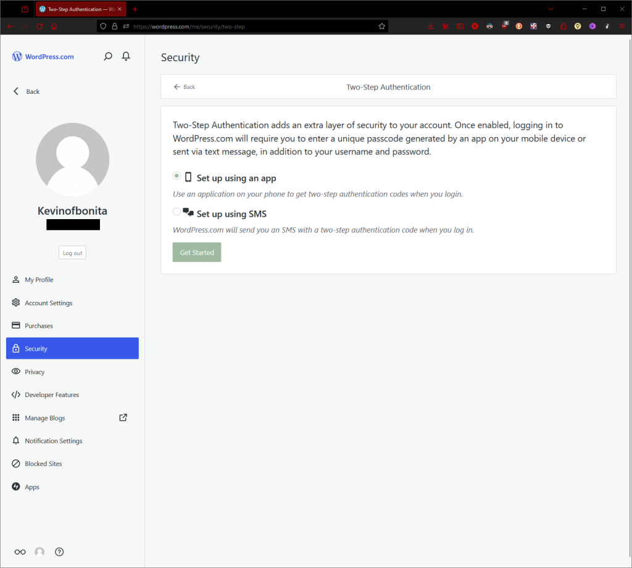
Task: Click the help question mark icon
Action: (59, 552)
